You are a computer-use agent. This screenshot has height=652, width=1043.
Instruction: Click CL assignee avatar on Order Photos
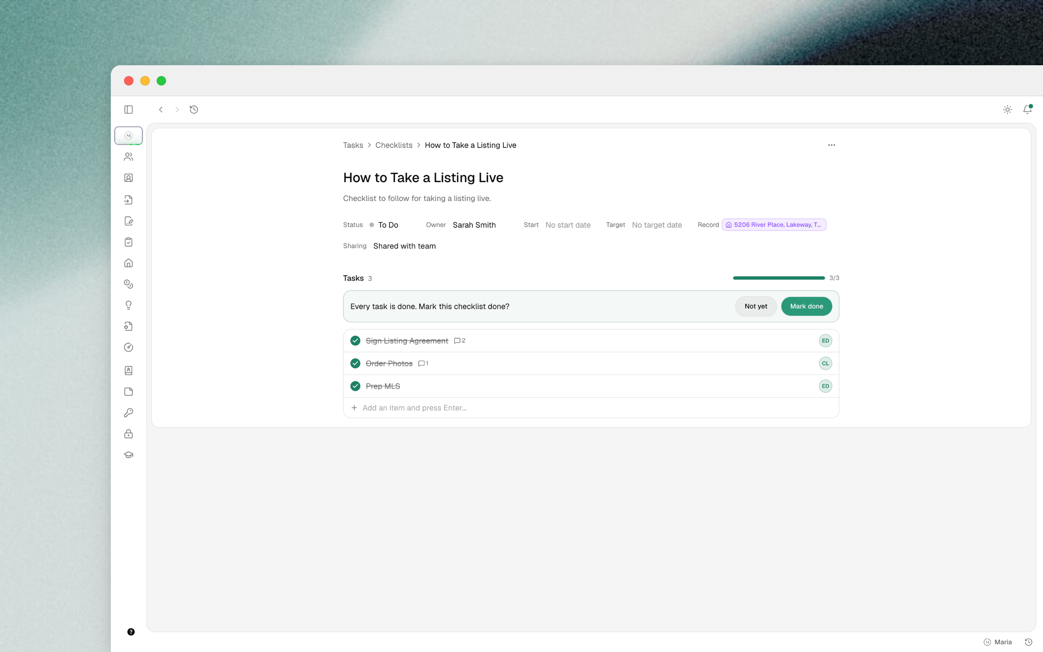coord(825,363)
